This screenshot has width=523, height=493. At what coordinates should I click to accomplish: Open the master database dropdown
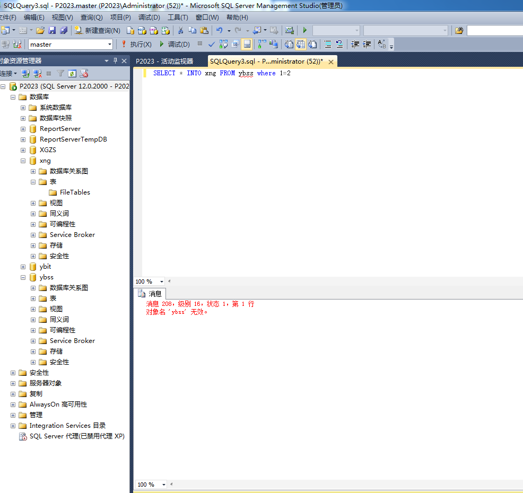[x=110, y=45]
